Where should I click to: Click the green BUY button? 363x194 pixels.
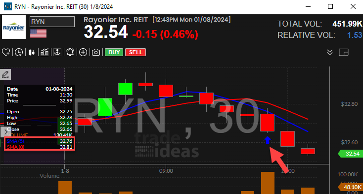tap(114, 52)
